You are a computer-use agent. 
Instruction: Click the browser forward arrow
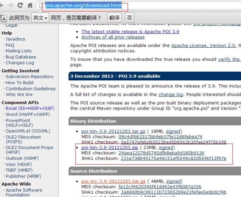point(10,5)
